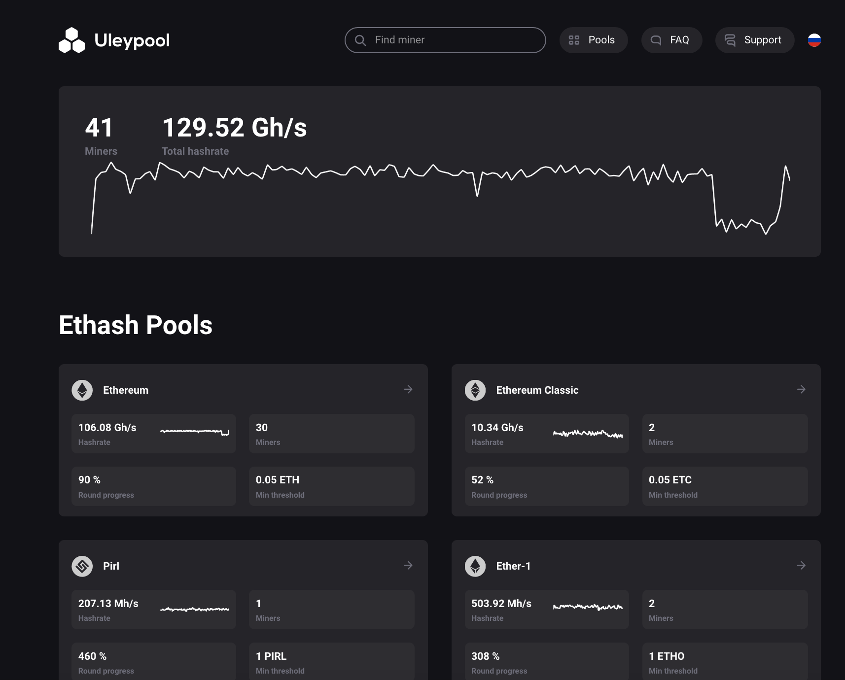Open the Pirl pool arrow

click(408, 565)
